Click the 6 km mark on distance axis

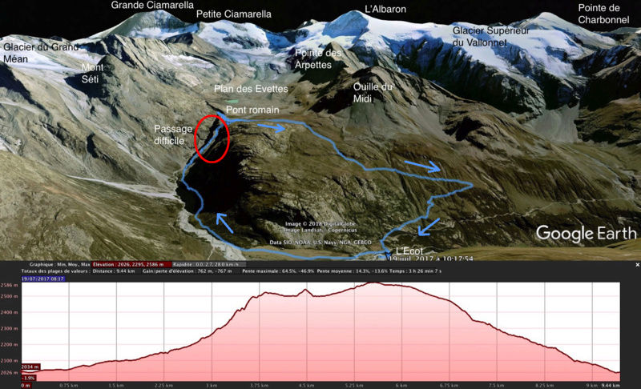click(x=401, y=385)
